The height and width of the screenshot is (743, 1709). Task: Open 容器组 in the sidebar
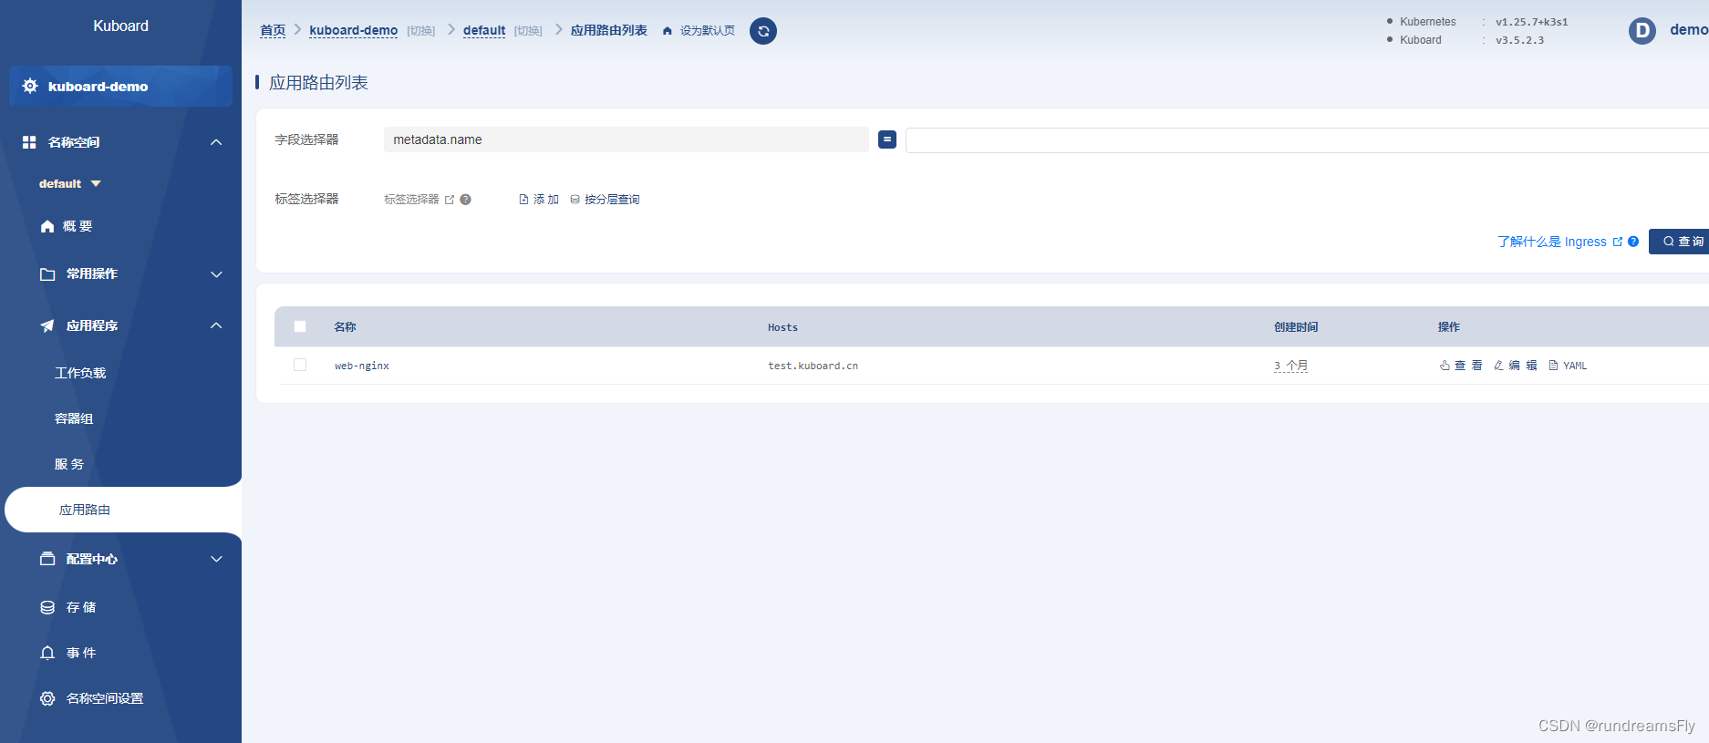74,418
